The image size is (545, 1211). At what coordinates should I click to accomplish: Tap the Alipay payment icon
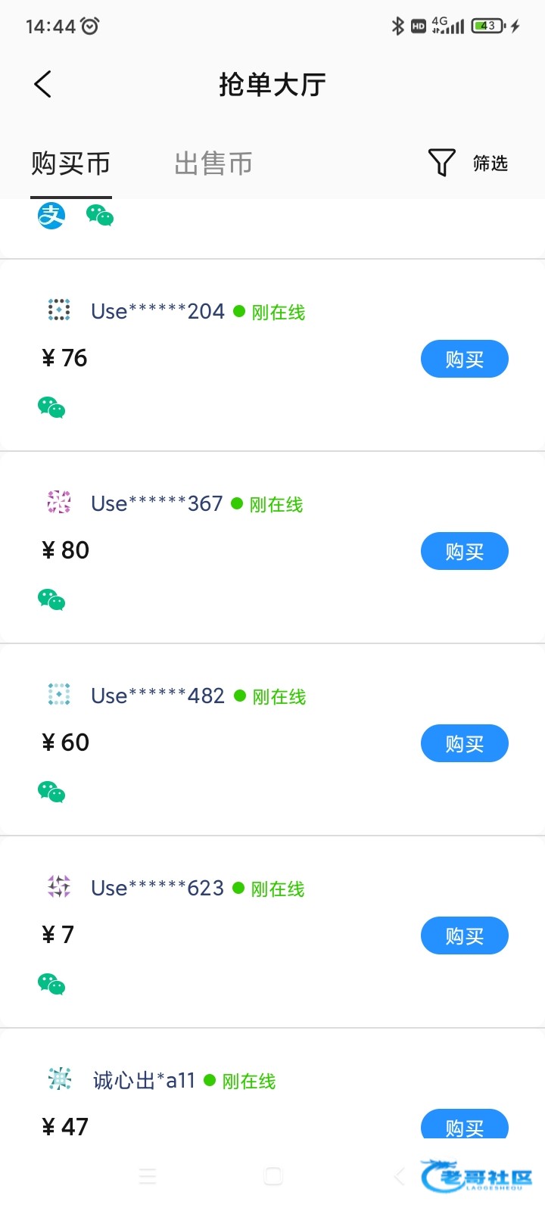click(51, 216)
